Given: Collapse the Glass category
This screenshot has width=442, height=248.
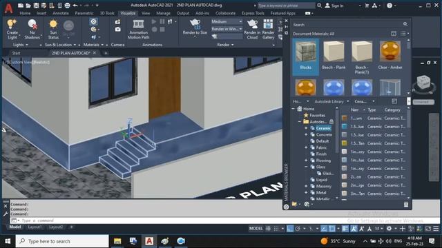Looking at the screenshot, I should (306, 167).
